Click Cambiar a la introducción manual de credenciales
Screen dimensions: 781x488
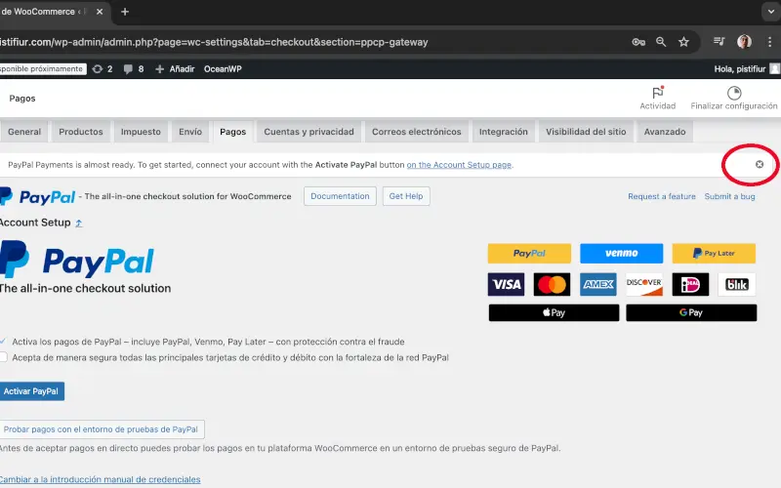click(x=101, y=479)
